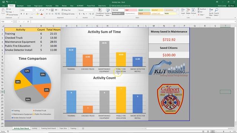
Task: Toggle Italic formatting
Action: 24,14
